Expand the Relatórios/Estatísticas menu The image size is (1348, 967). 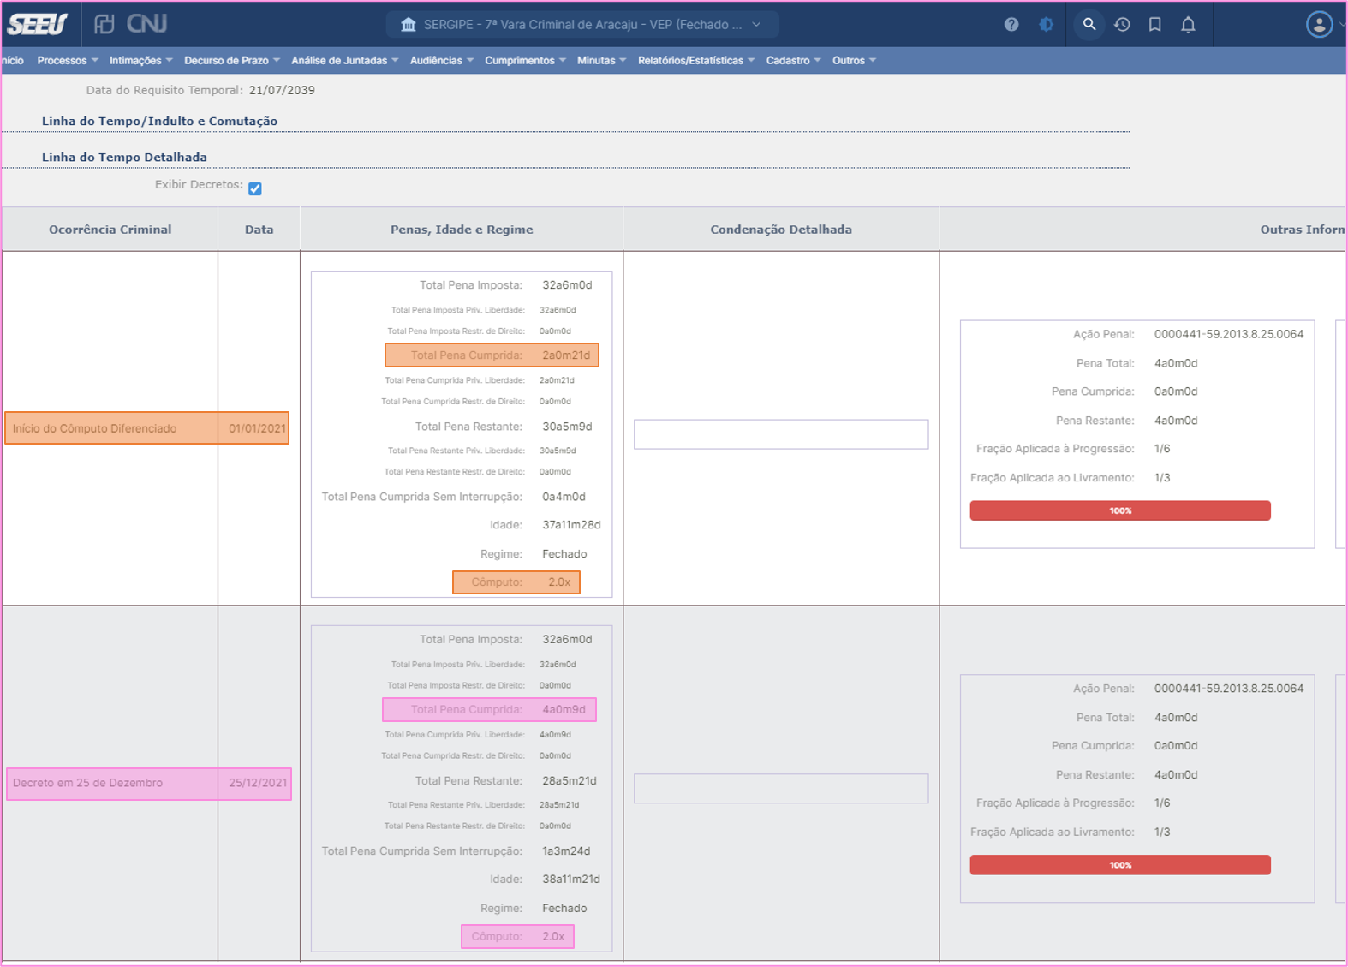696,61
